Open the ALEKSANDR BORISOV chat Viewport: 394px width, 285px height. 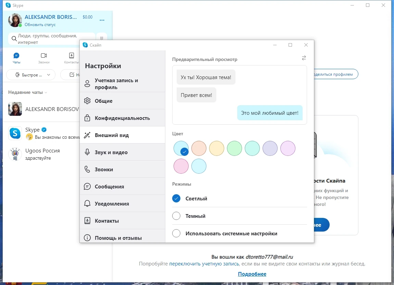coord(41,109)
